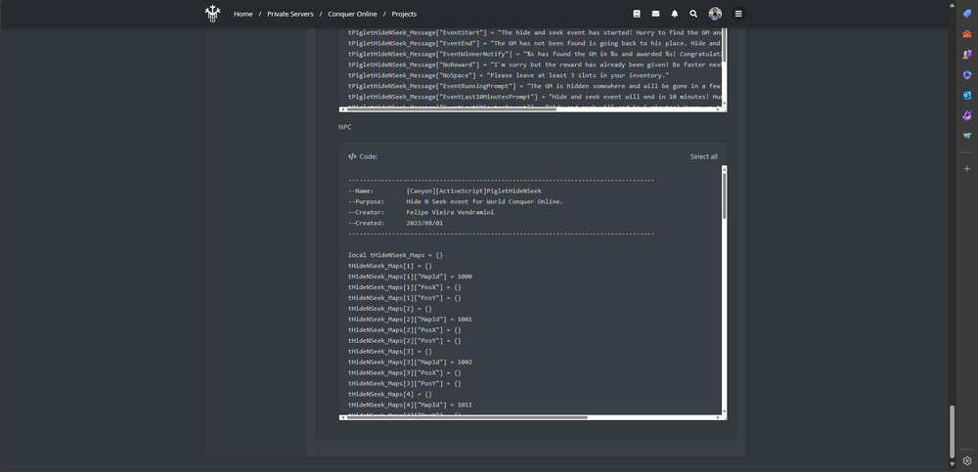
Task: Open the notifications bell
Action: tap(675, 14)
